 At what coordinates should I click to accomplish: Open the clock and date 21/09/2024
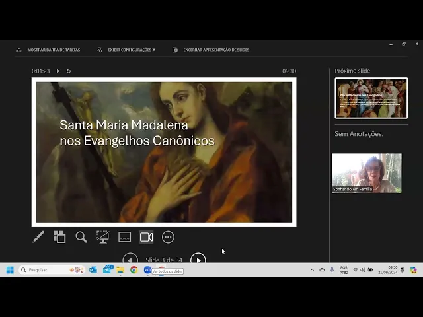point(388,270)
